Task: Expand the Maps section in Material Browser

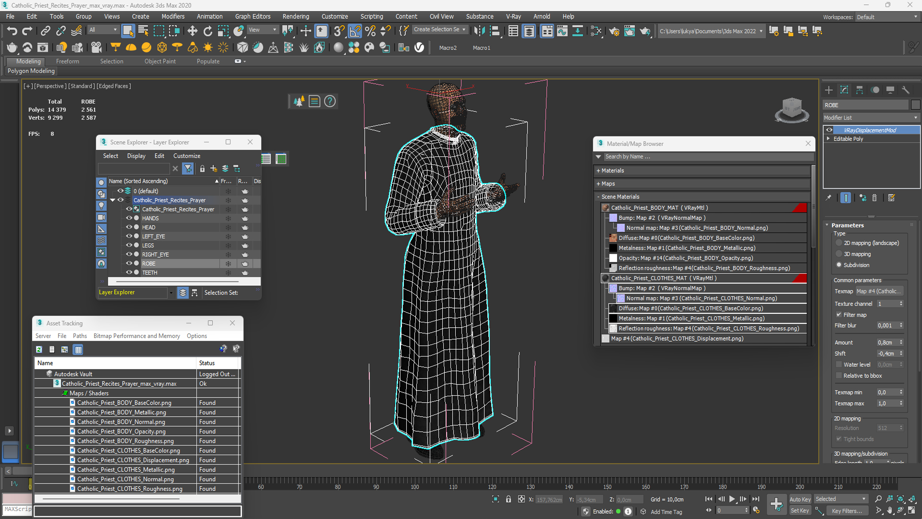Action: 598,184
